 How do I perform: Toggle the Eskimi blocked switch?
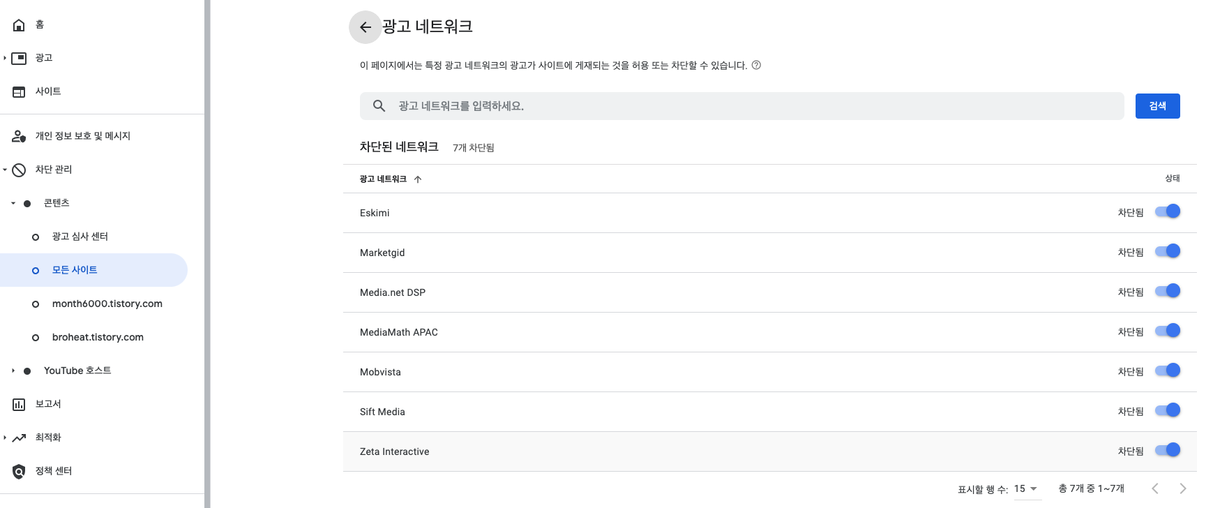[1167, 211]
